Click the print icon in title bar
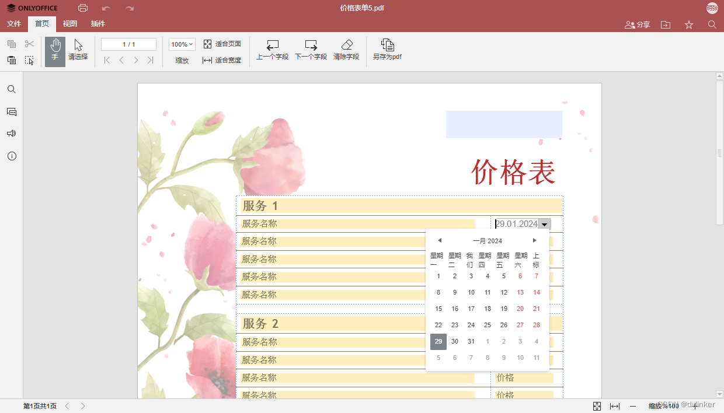 (x=83, y=8)
